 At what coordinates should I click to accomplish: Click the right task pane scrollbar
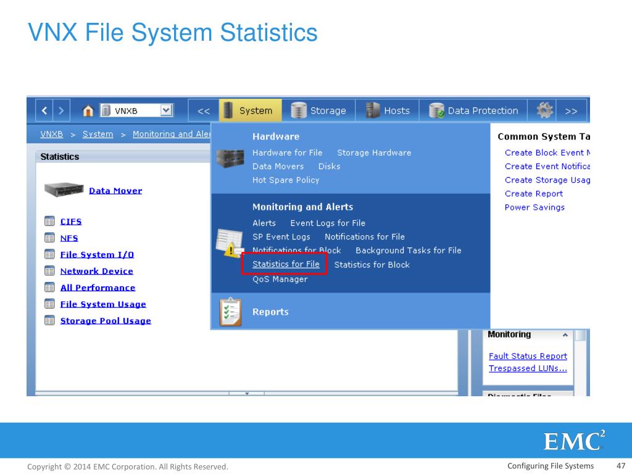tap(580, 335)
